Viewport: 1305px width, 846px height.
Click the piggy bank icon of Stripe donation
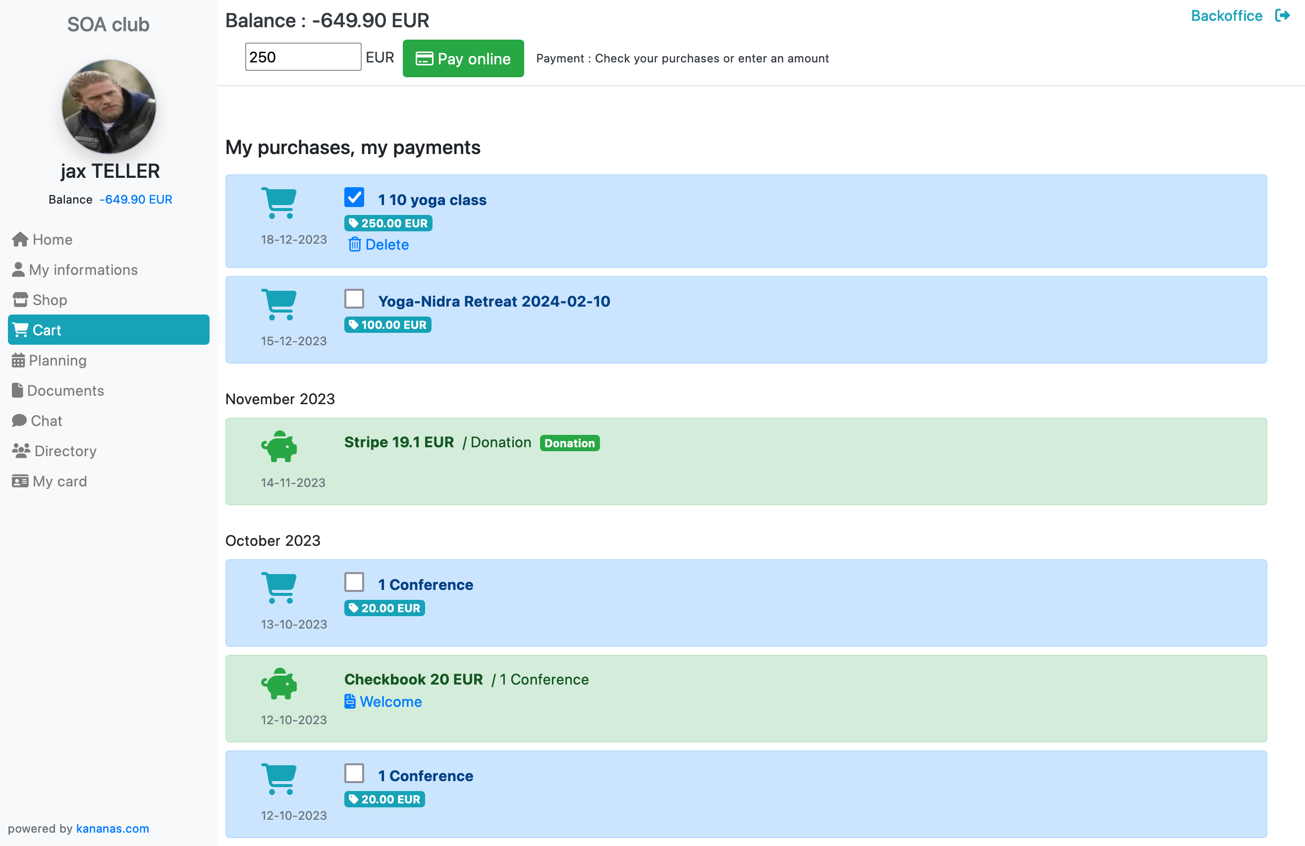tap(279, 446)
